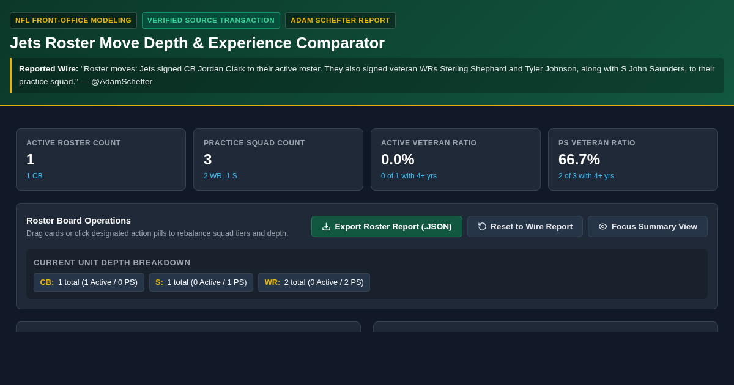Reset to Wire Report

(x=525, y=227)
